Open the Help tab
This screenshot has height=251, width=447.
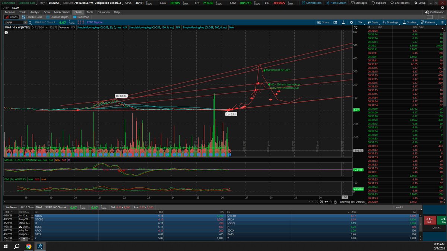point(117,12)
